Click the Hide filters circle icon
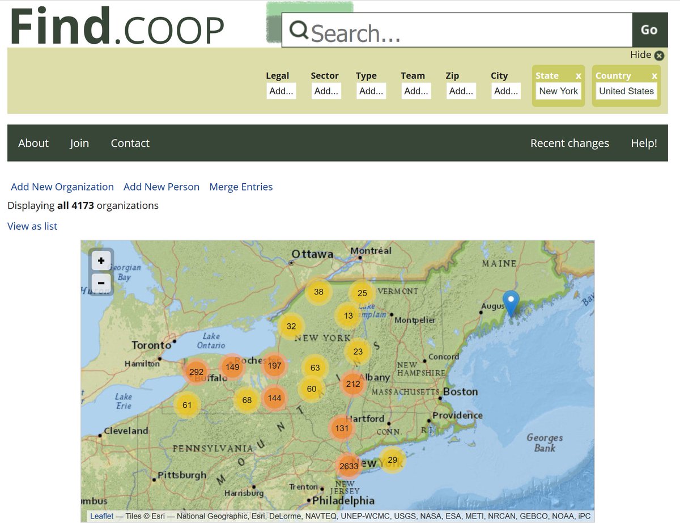This screenshot has height=523, width=680. coord(658,55)
